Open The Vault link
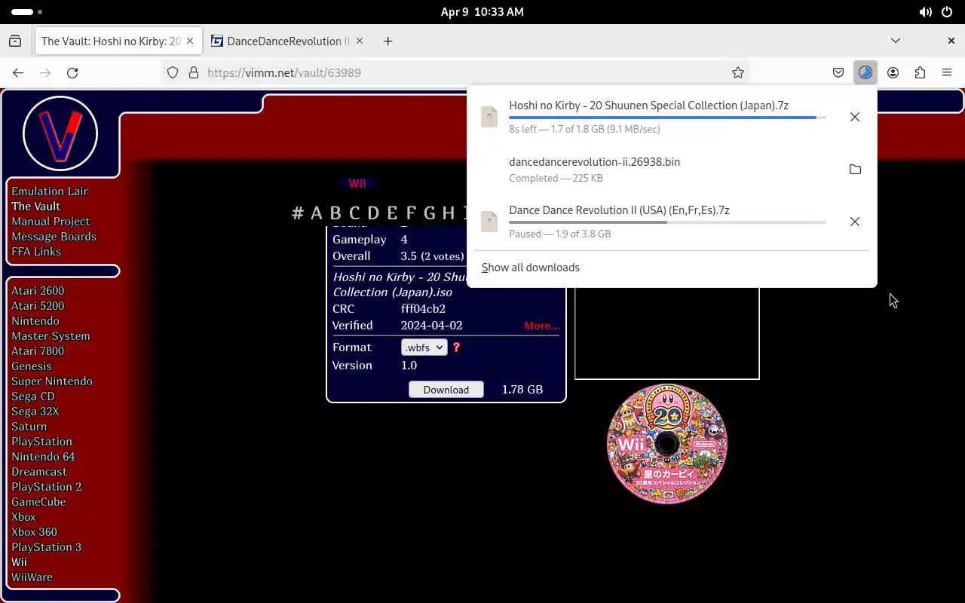The image size is (965, 603). tap(35, 207)
